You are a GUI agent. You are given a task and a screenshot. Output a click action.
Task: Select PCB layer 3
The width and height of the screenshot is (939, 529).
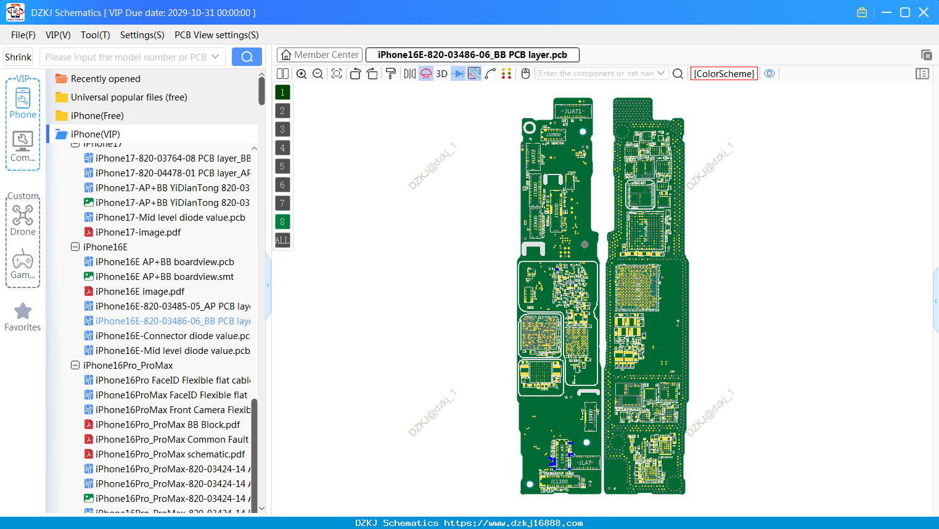point(282,129)
